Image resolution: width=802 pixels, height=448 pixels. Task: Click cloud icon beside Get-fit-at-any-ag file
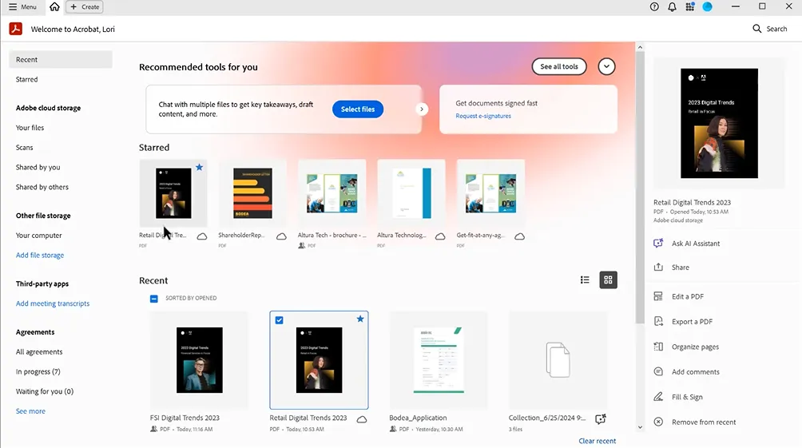pyautogui.click(x=519, y=236)
